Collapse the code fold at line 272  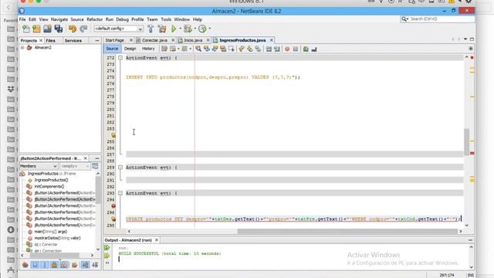pos(120,58)
